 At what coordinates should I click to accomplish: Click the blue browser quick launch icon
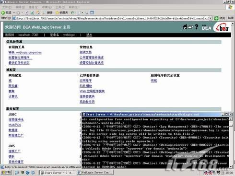point(28,173)
